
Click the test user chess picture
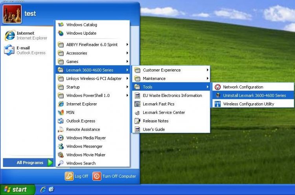point(12,14)
